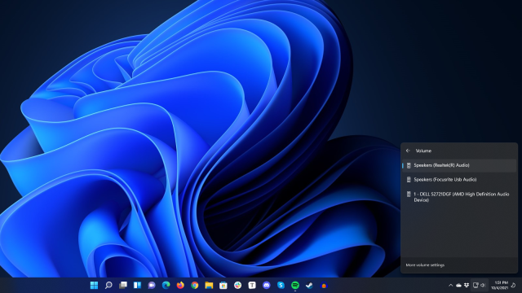
Task: Go back from the Volume panel
Action: pos(408,151)
